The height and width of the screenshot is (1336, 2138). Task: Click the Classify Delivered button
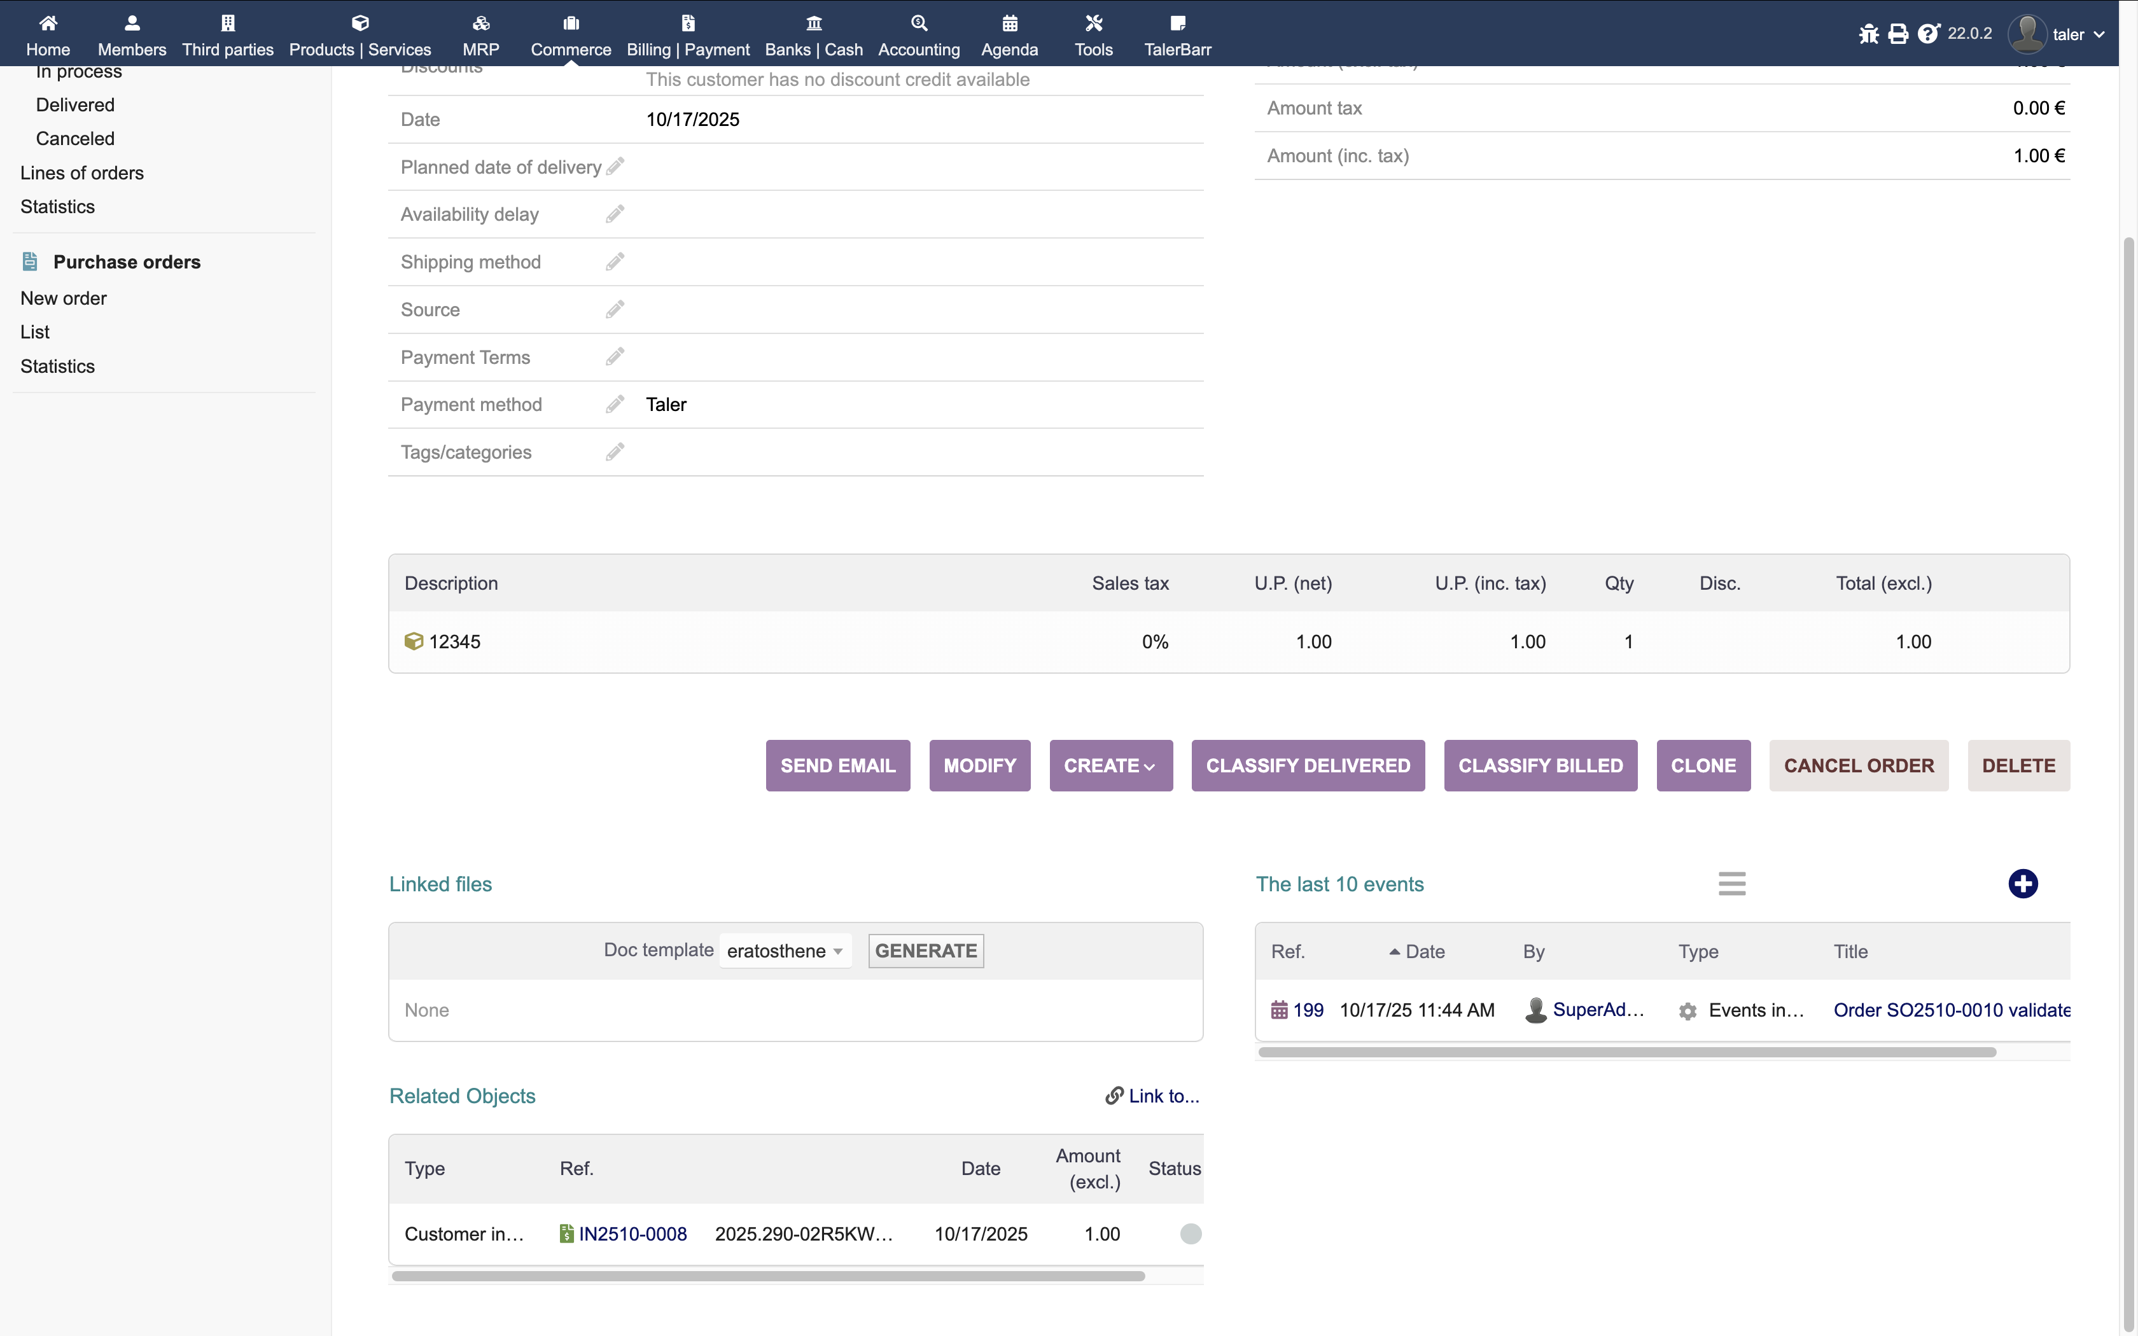[x=1308, y=765]
